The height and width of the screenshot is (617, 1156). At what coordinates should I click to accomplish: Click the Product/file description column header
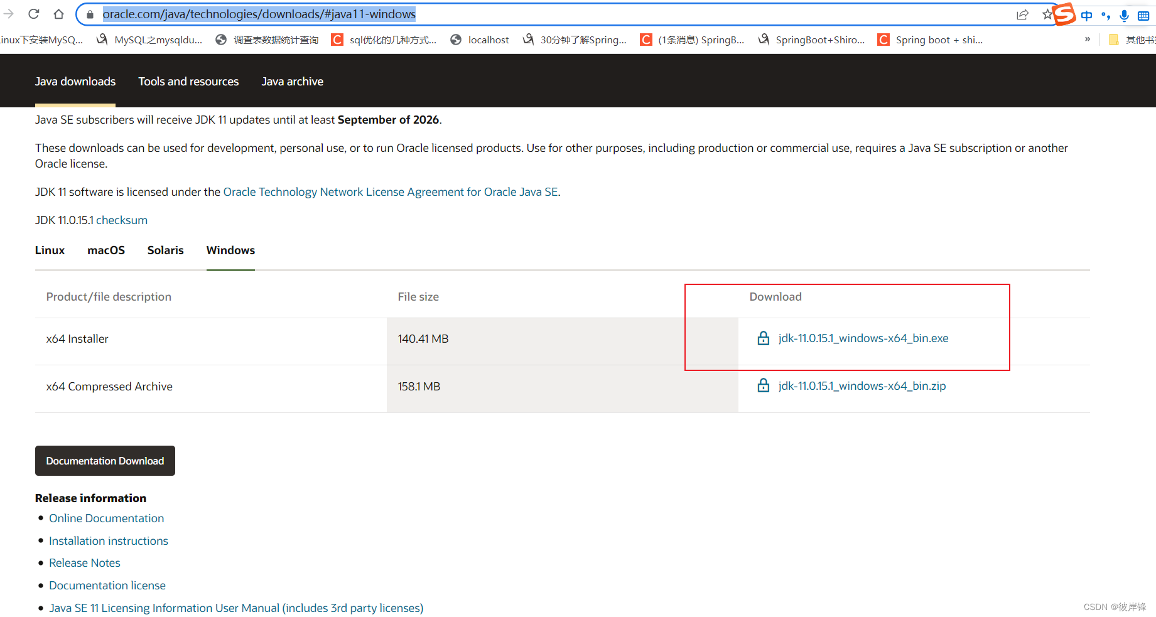(109, 297)
